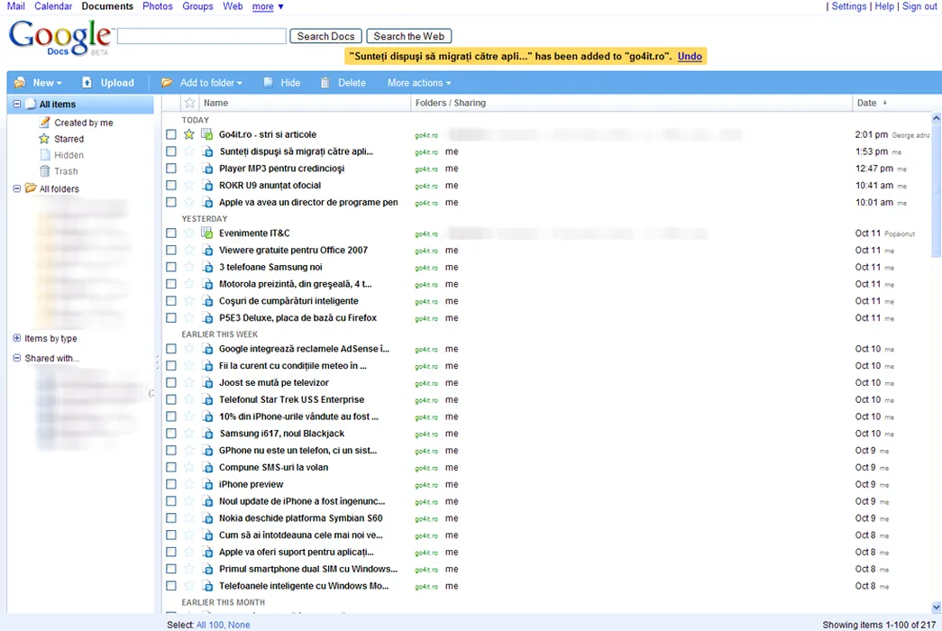Viewport: 942px width, 631px height.
Task: Click document icon of iPhone preview
Action: click(x=207, y=484)
